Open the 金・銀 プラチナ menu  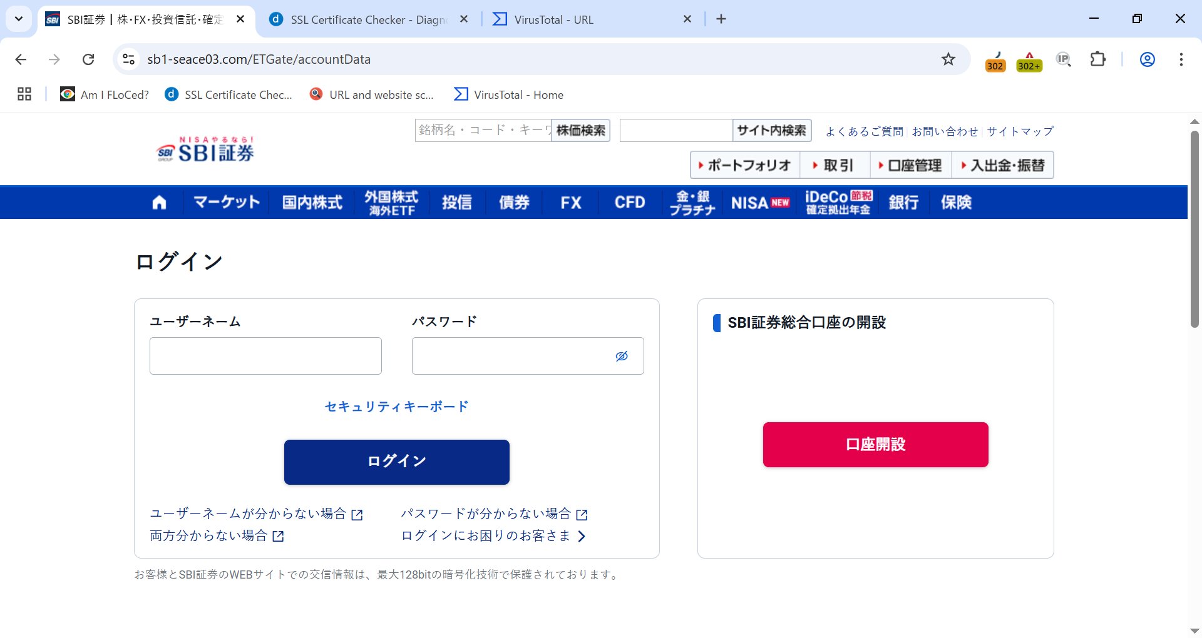pyautogui.click(x=692, y=203)
